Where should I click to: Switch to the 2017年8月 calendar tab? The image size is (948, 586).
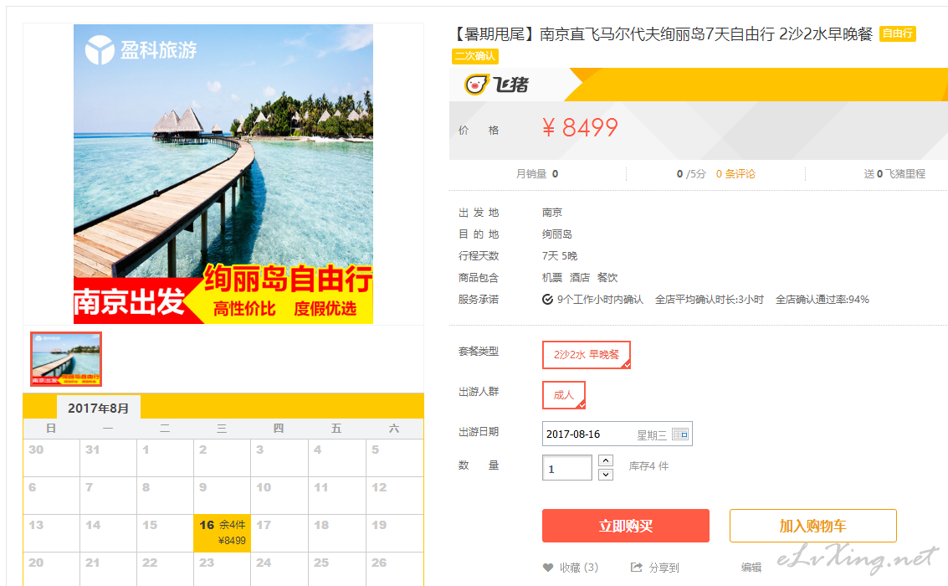(x=99, y=408)
